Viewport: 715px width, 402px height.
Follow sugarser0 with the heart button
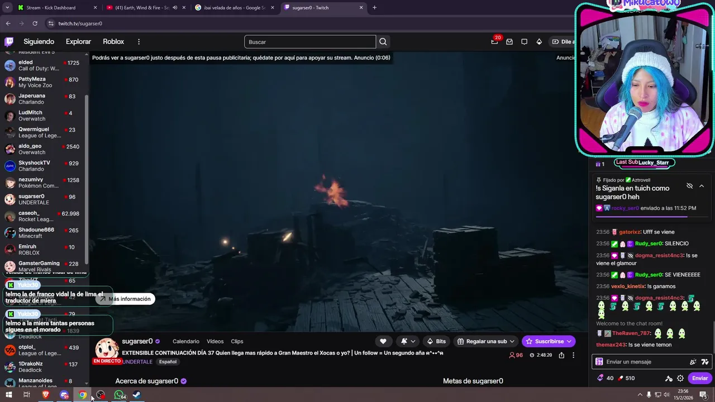383,341
